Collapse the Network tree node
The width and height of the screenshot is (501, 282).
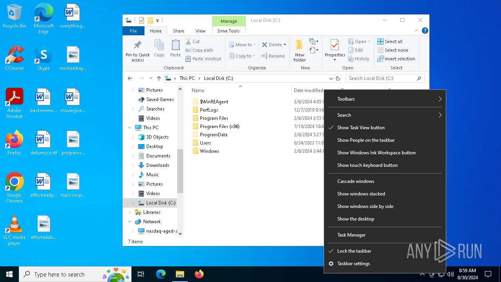[x=130, y=222]
